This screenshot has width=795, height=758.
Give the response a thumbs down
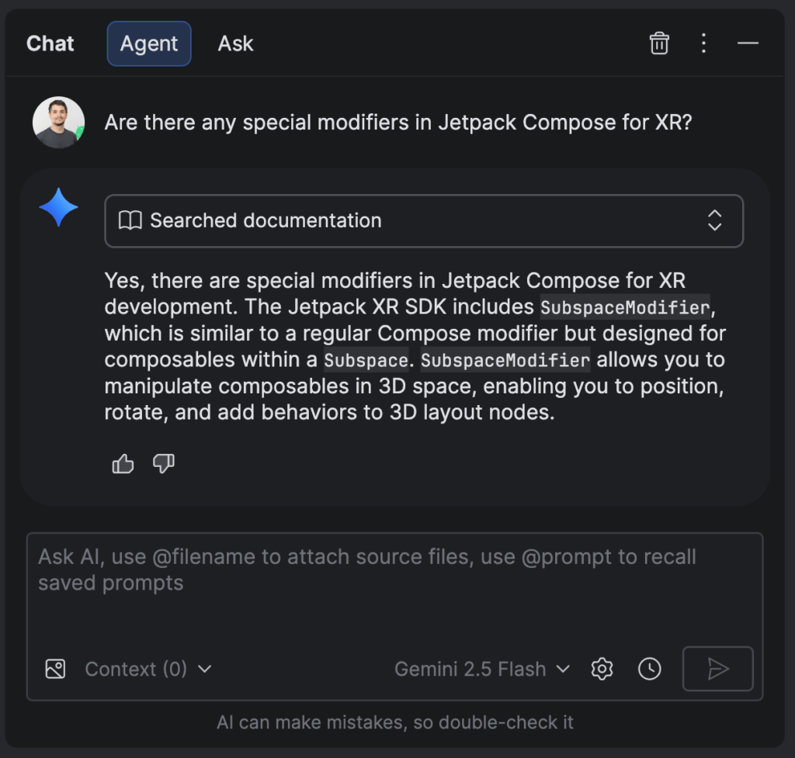coord(164,463)
